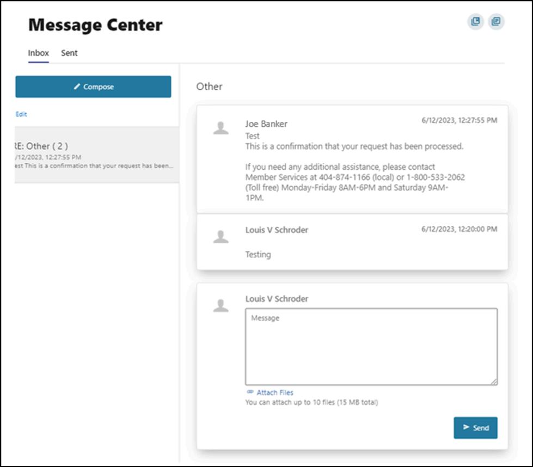Click the avatar icon next to reply box
Image resolution: width=533 pixels, height=467 pixels.
(220, 305)
